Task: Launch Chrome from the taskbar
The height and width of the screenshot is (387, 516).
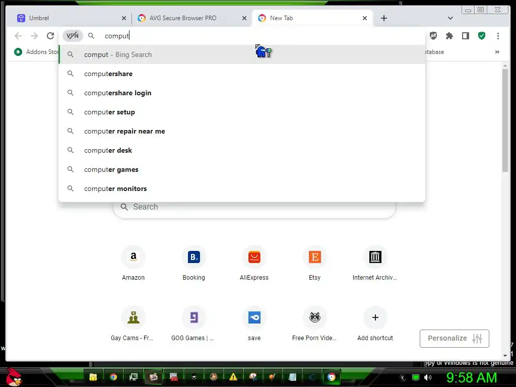Action: point(113,377)
